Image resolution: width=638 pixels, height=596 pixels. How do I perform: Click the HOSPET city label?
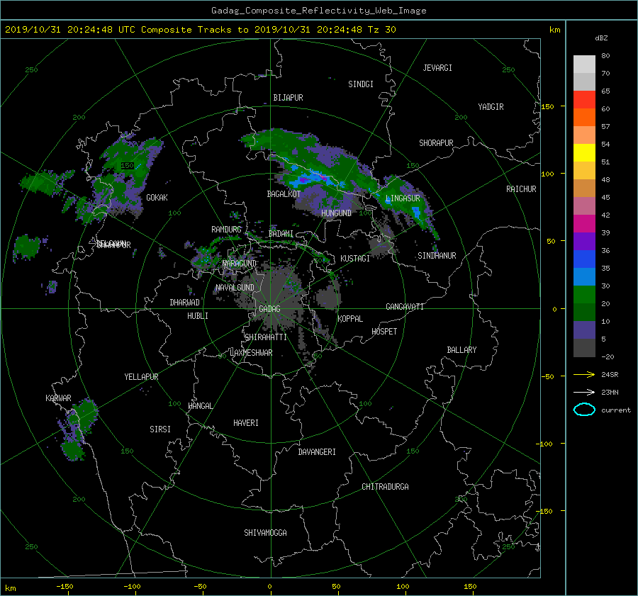click(x=384, y=332)
